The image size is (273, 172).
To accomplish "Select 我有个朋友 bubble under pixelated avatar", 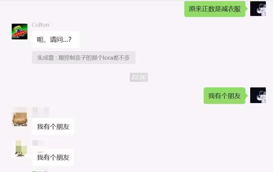I will click(x=53, y=157).
